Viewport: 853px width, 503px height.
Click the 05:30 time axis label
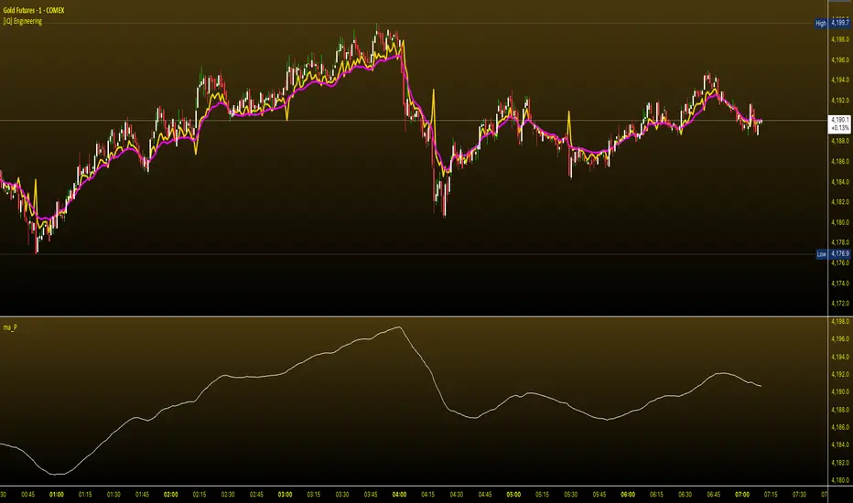tap(571, 494)
